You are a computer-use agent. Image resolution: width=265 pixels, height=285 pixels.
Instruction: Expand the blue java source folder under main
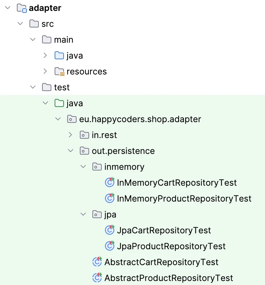45,55
